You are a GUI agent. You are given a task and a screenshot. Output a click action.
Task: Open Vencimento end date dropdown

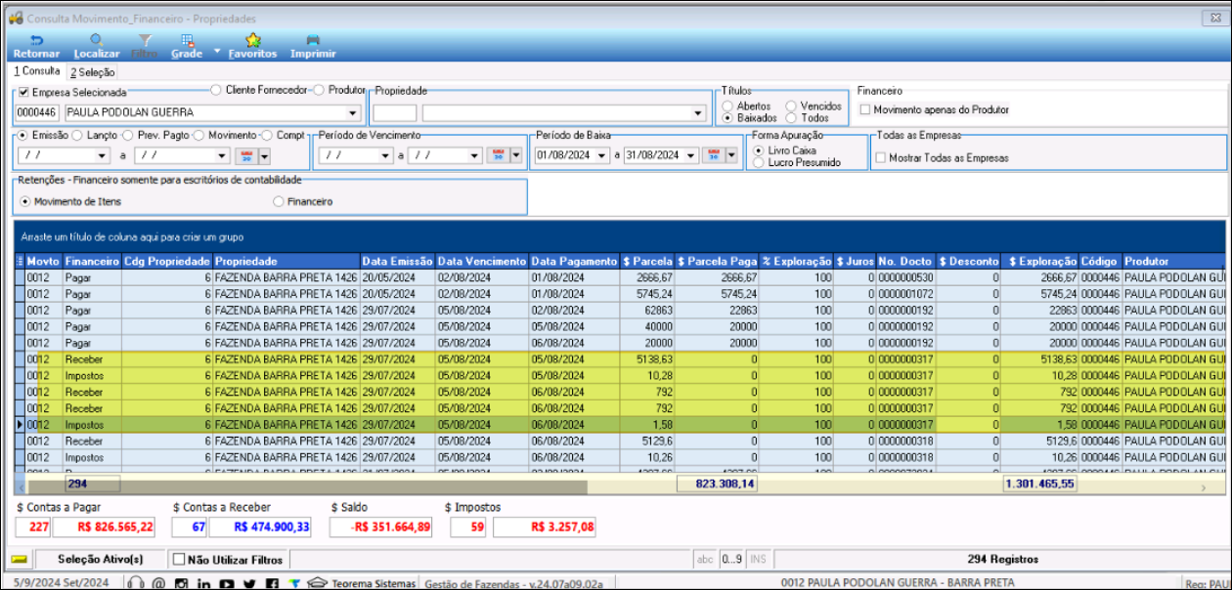476,155
